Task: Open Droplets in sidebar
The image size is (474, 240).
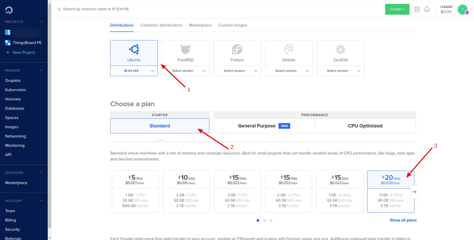Action: (x=13, y=81)
